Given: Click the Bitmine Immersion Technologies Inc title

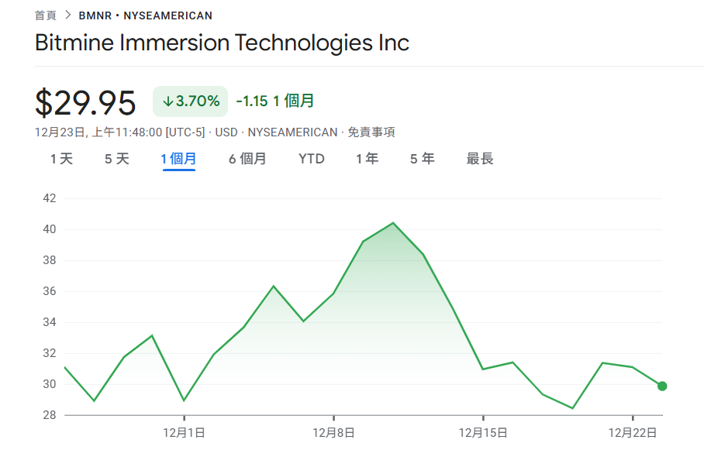Looking at the screenshot, I should coord(223,43).
